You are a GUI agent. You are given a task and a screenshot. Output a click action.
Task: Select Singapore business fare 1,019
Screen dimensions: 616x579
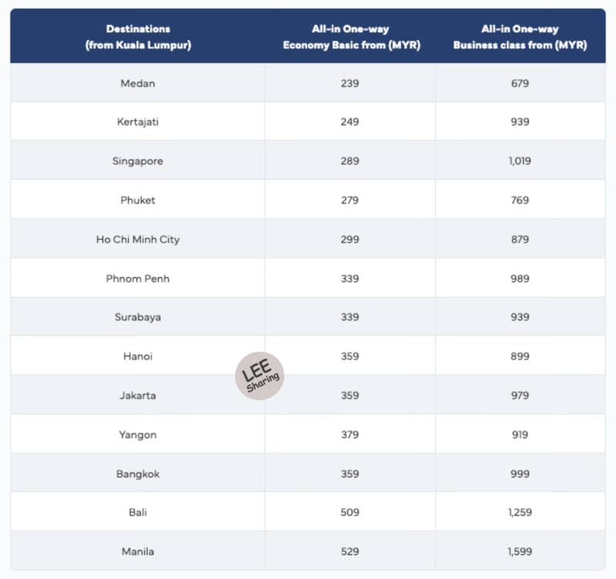click(x=520, y=161)
